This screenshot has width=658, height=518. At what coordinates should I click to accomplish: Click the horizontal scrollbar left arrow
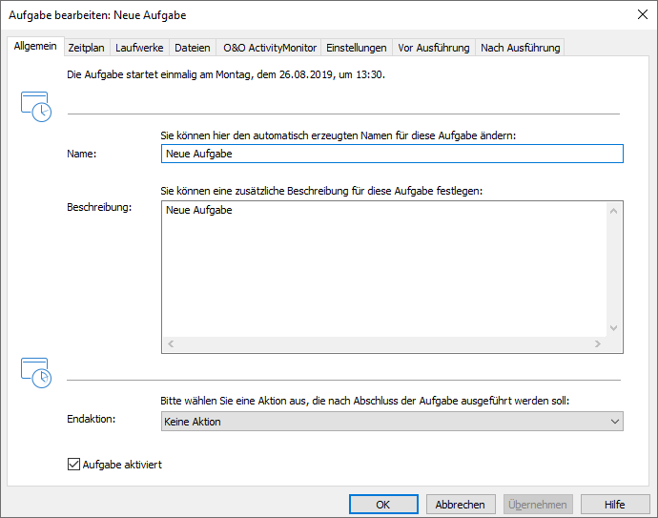[171, 343]
